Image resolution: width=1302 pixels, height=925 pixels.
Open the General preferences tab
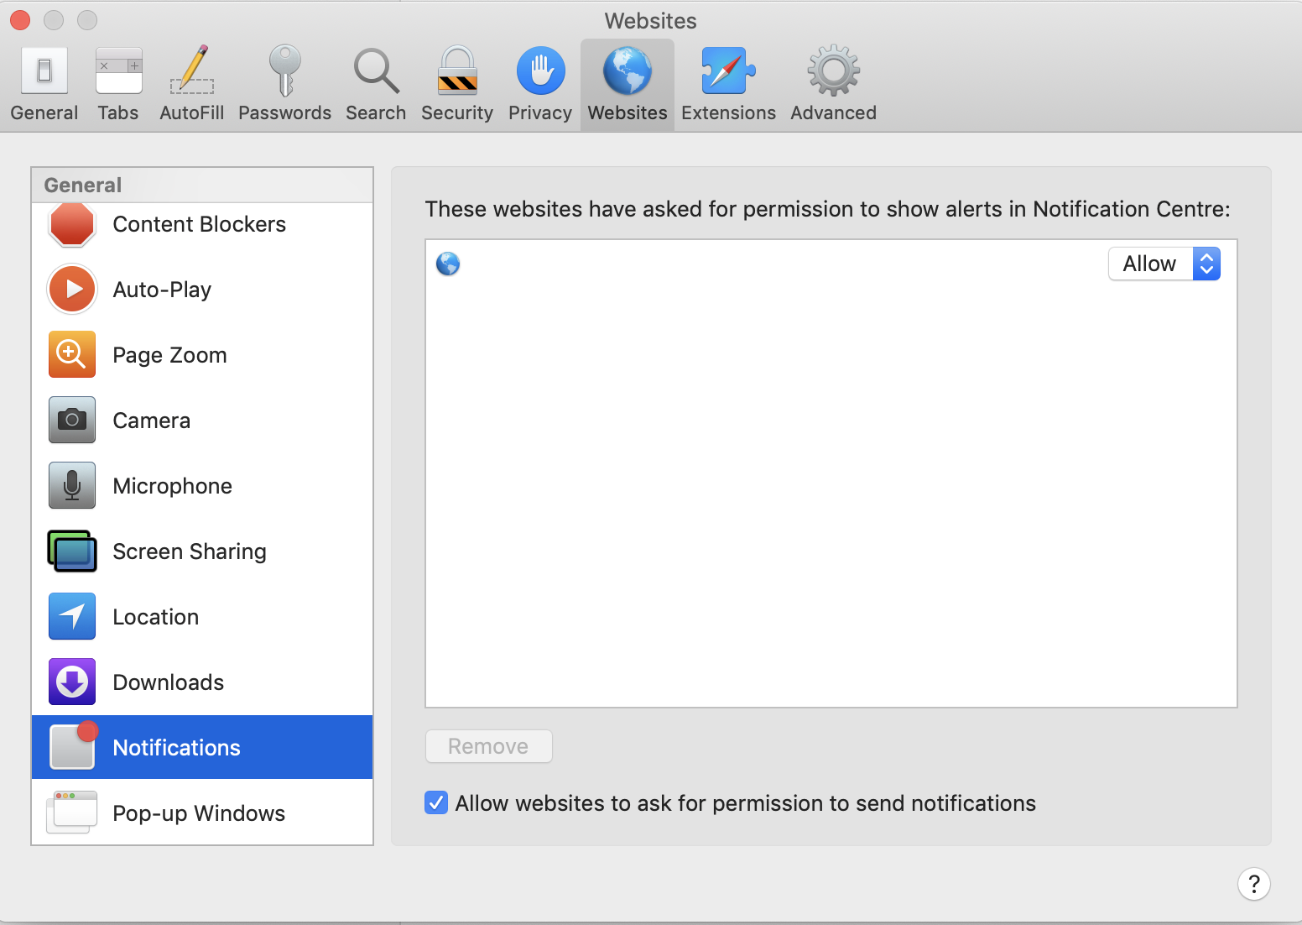(x=44, y=84)
